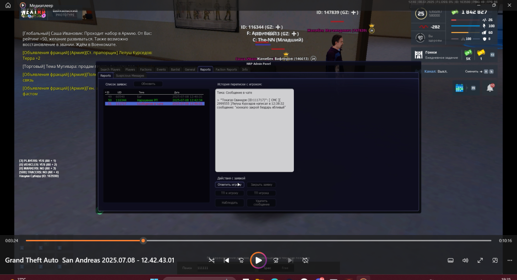Skip to the previous track
This screenshot has height=280, width=517.
click(x=226, y=260)
